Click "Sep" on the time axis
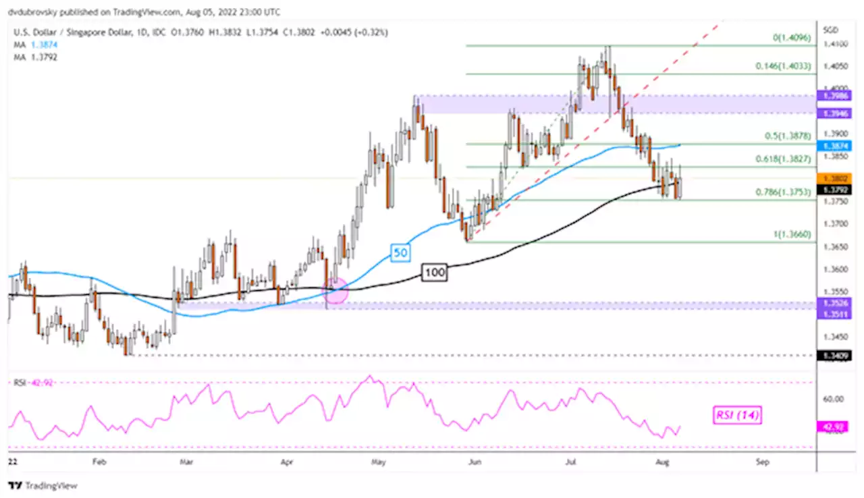This screenshot has height=498, width=864. (x=763, y=462)
